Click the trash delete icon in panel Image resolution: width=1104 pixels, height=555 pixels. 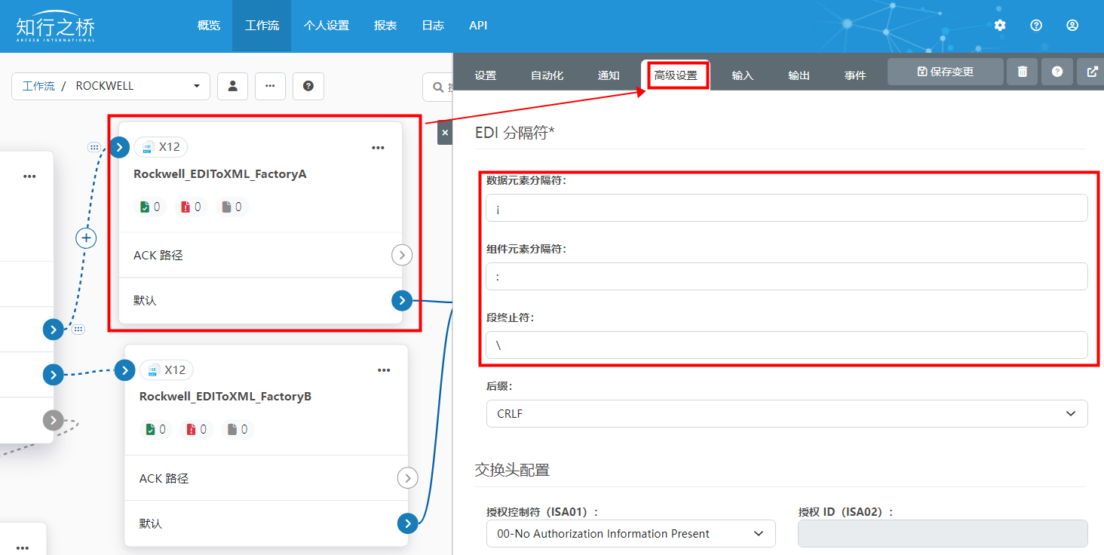[x=1023, y=72]
